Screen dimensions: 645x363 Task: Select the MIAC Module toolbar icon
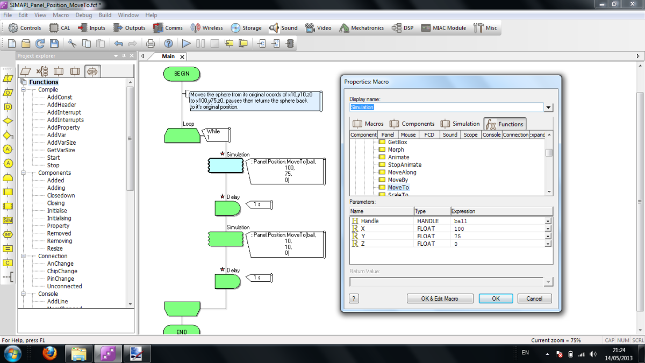(x=444, y=27)
